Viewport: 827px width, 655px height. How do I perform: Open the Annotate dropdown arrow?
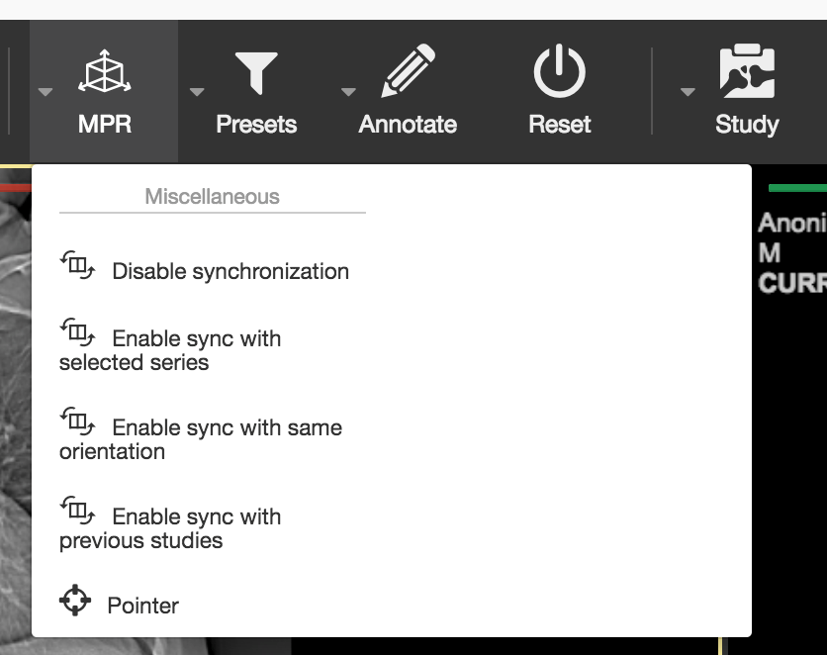pos(348,92)
